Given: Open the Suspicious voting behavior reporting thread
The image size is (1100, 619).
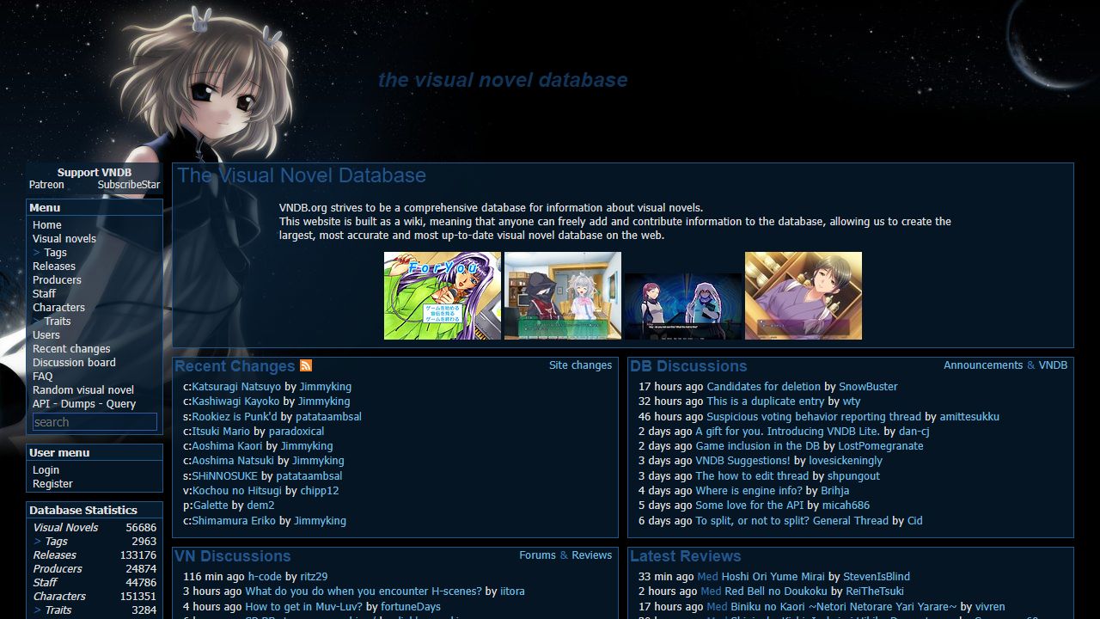Looking at the screenshot, I should pos(814,417).
